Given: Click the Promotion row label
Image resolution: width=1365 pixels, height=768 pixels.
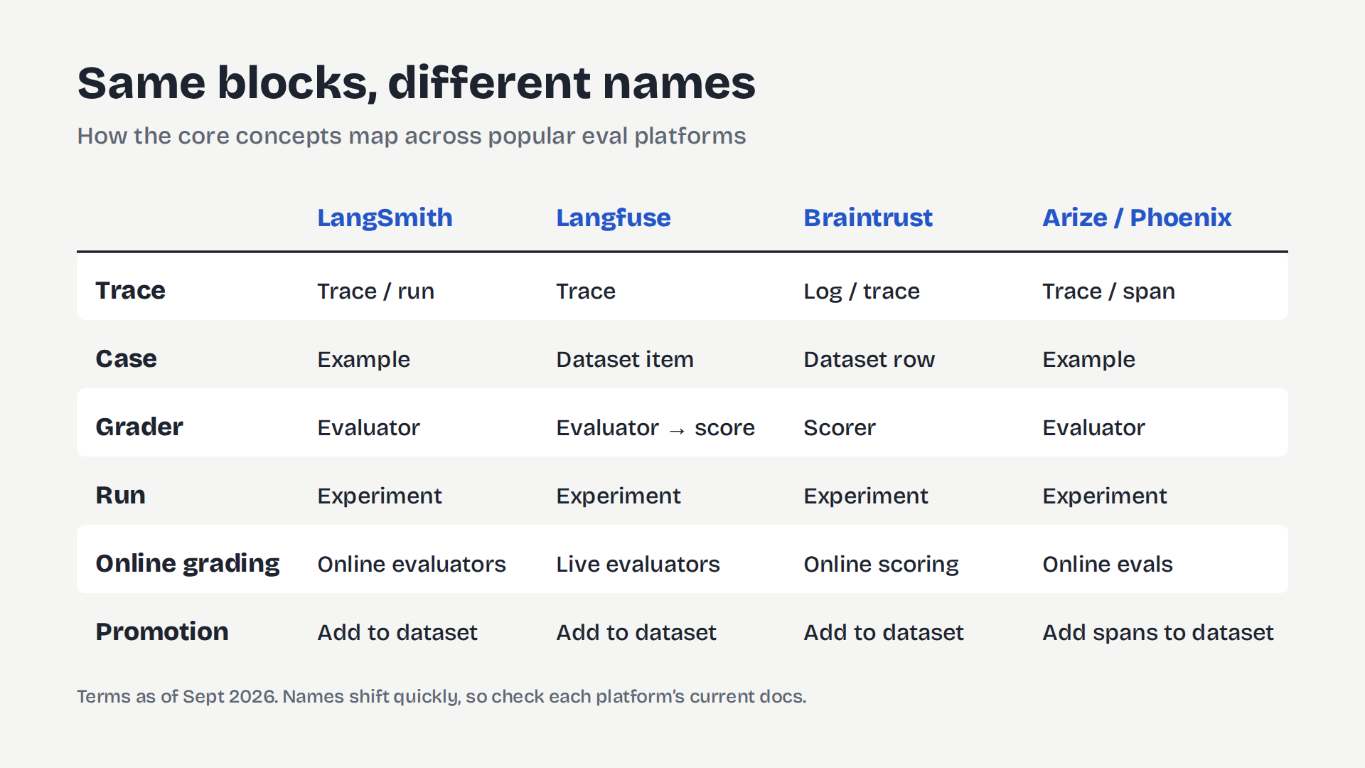Looking at the screenshot, I should click(162, 631).
